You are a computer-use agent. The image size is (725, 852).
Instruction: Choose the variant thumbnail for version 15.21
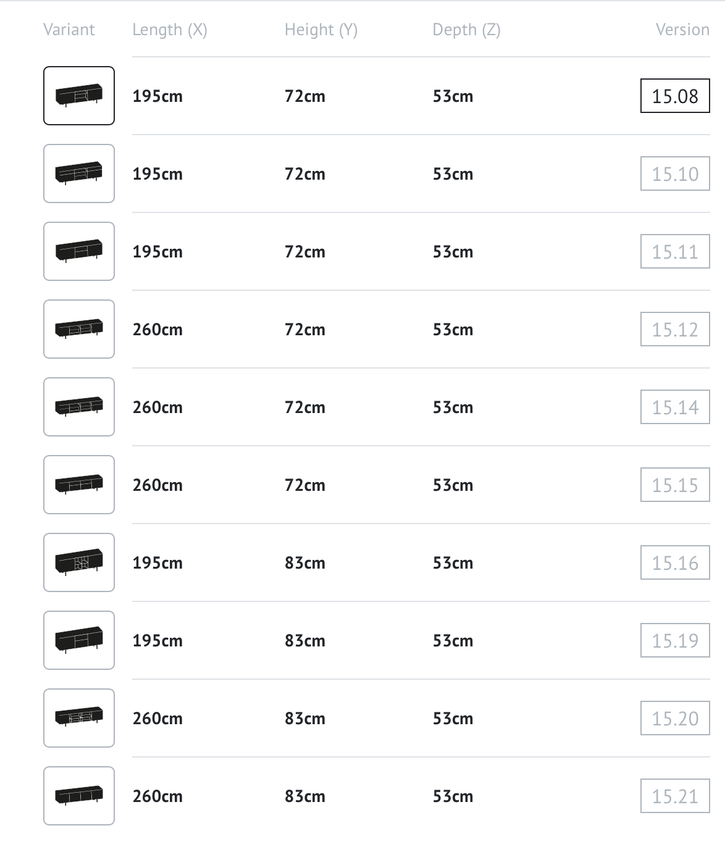(x=79, y=796)
